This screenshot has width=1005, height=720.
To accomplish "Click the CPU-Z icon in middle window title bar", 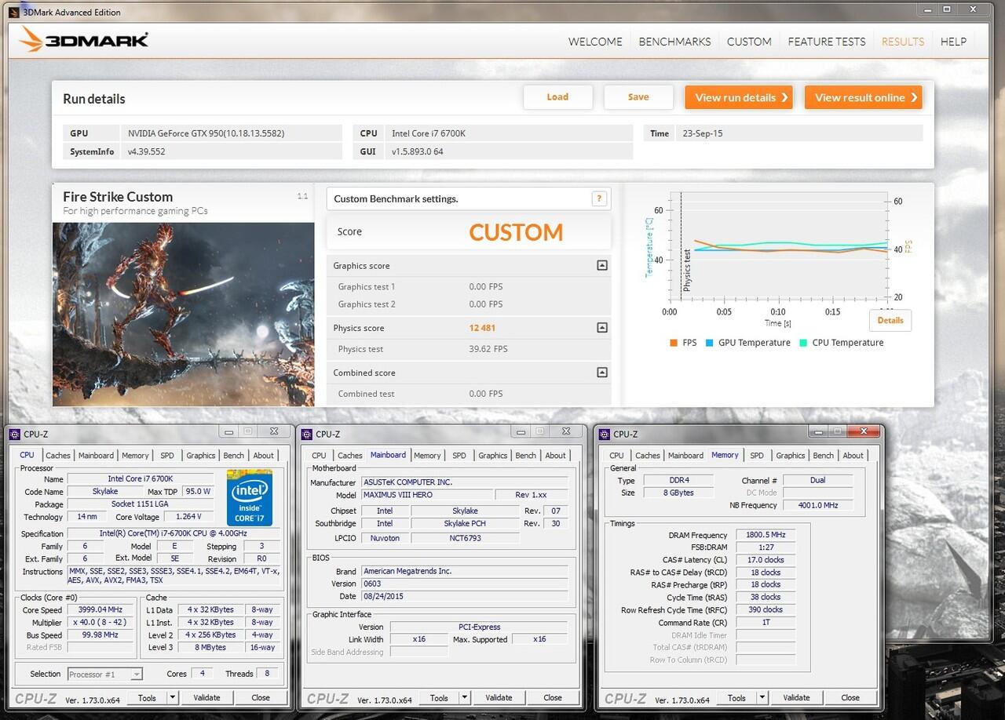I will tap(307, 434).
